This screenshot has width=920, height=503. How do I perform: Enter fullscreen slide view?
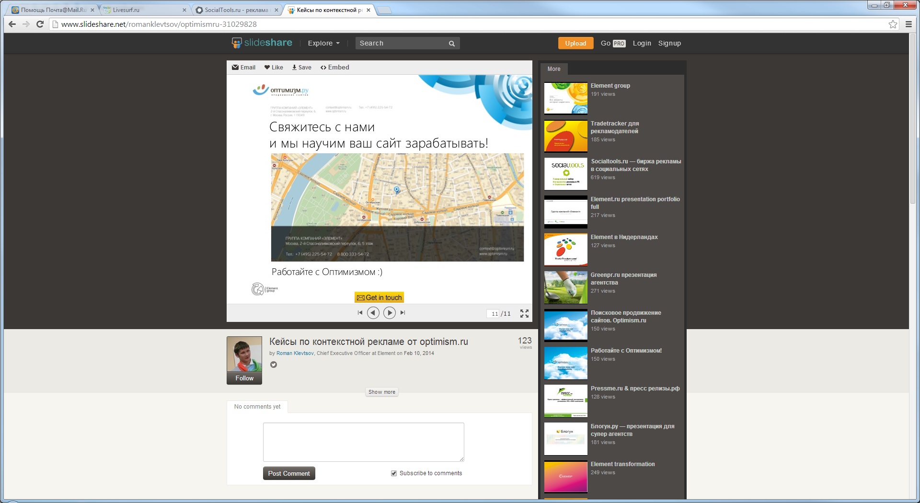(x=525, y=313)
